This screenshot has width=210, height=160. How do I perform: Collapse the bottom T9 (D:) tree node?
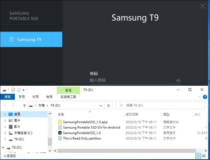(3, 147)
